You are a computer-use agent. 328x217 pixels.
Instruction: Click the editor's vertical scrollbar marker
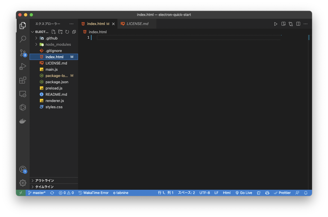(309, 37)
